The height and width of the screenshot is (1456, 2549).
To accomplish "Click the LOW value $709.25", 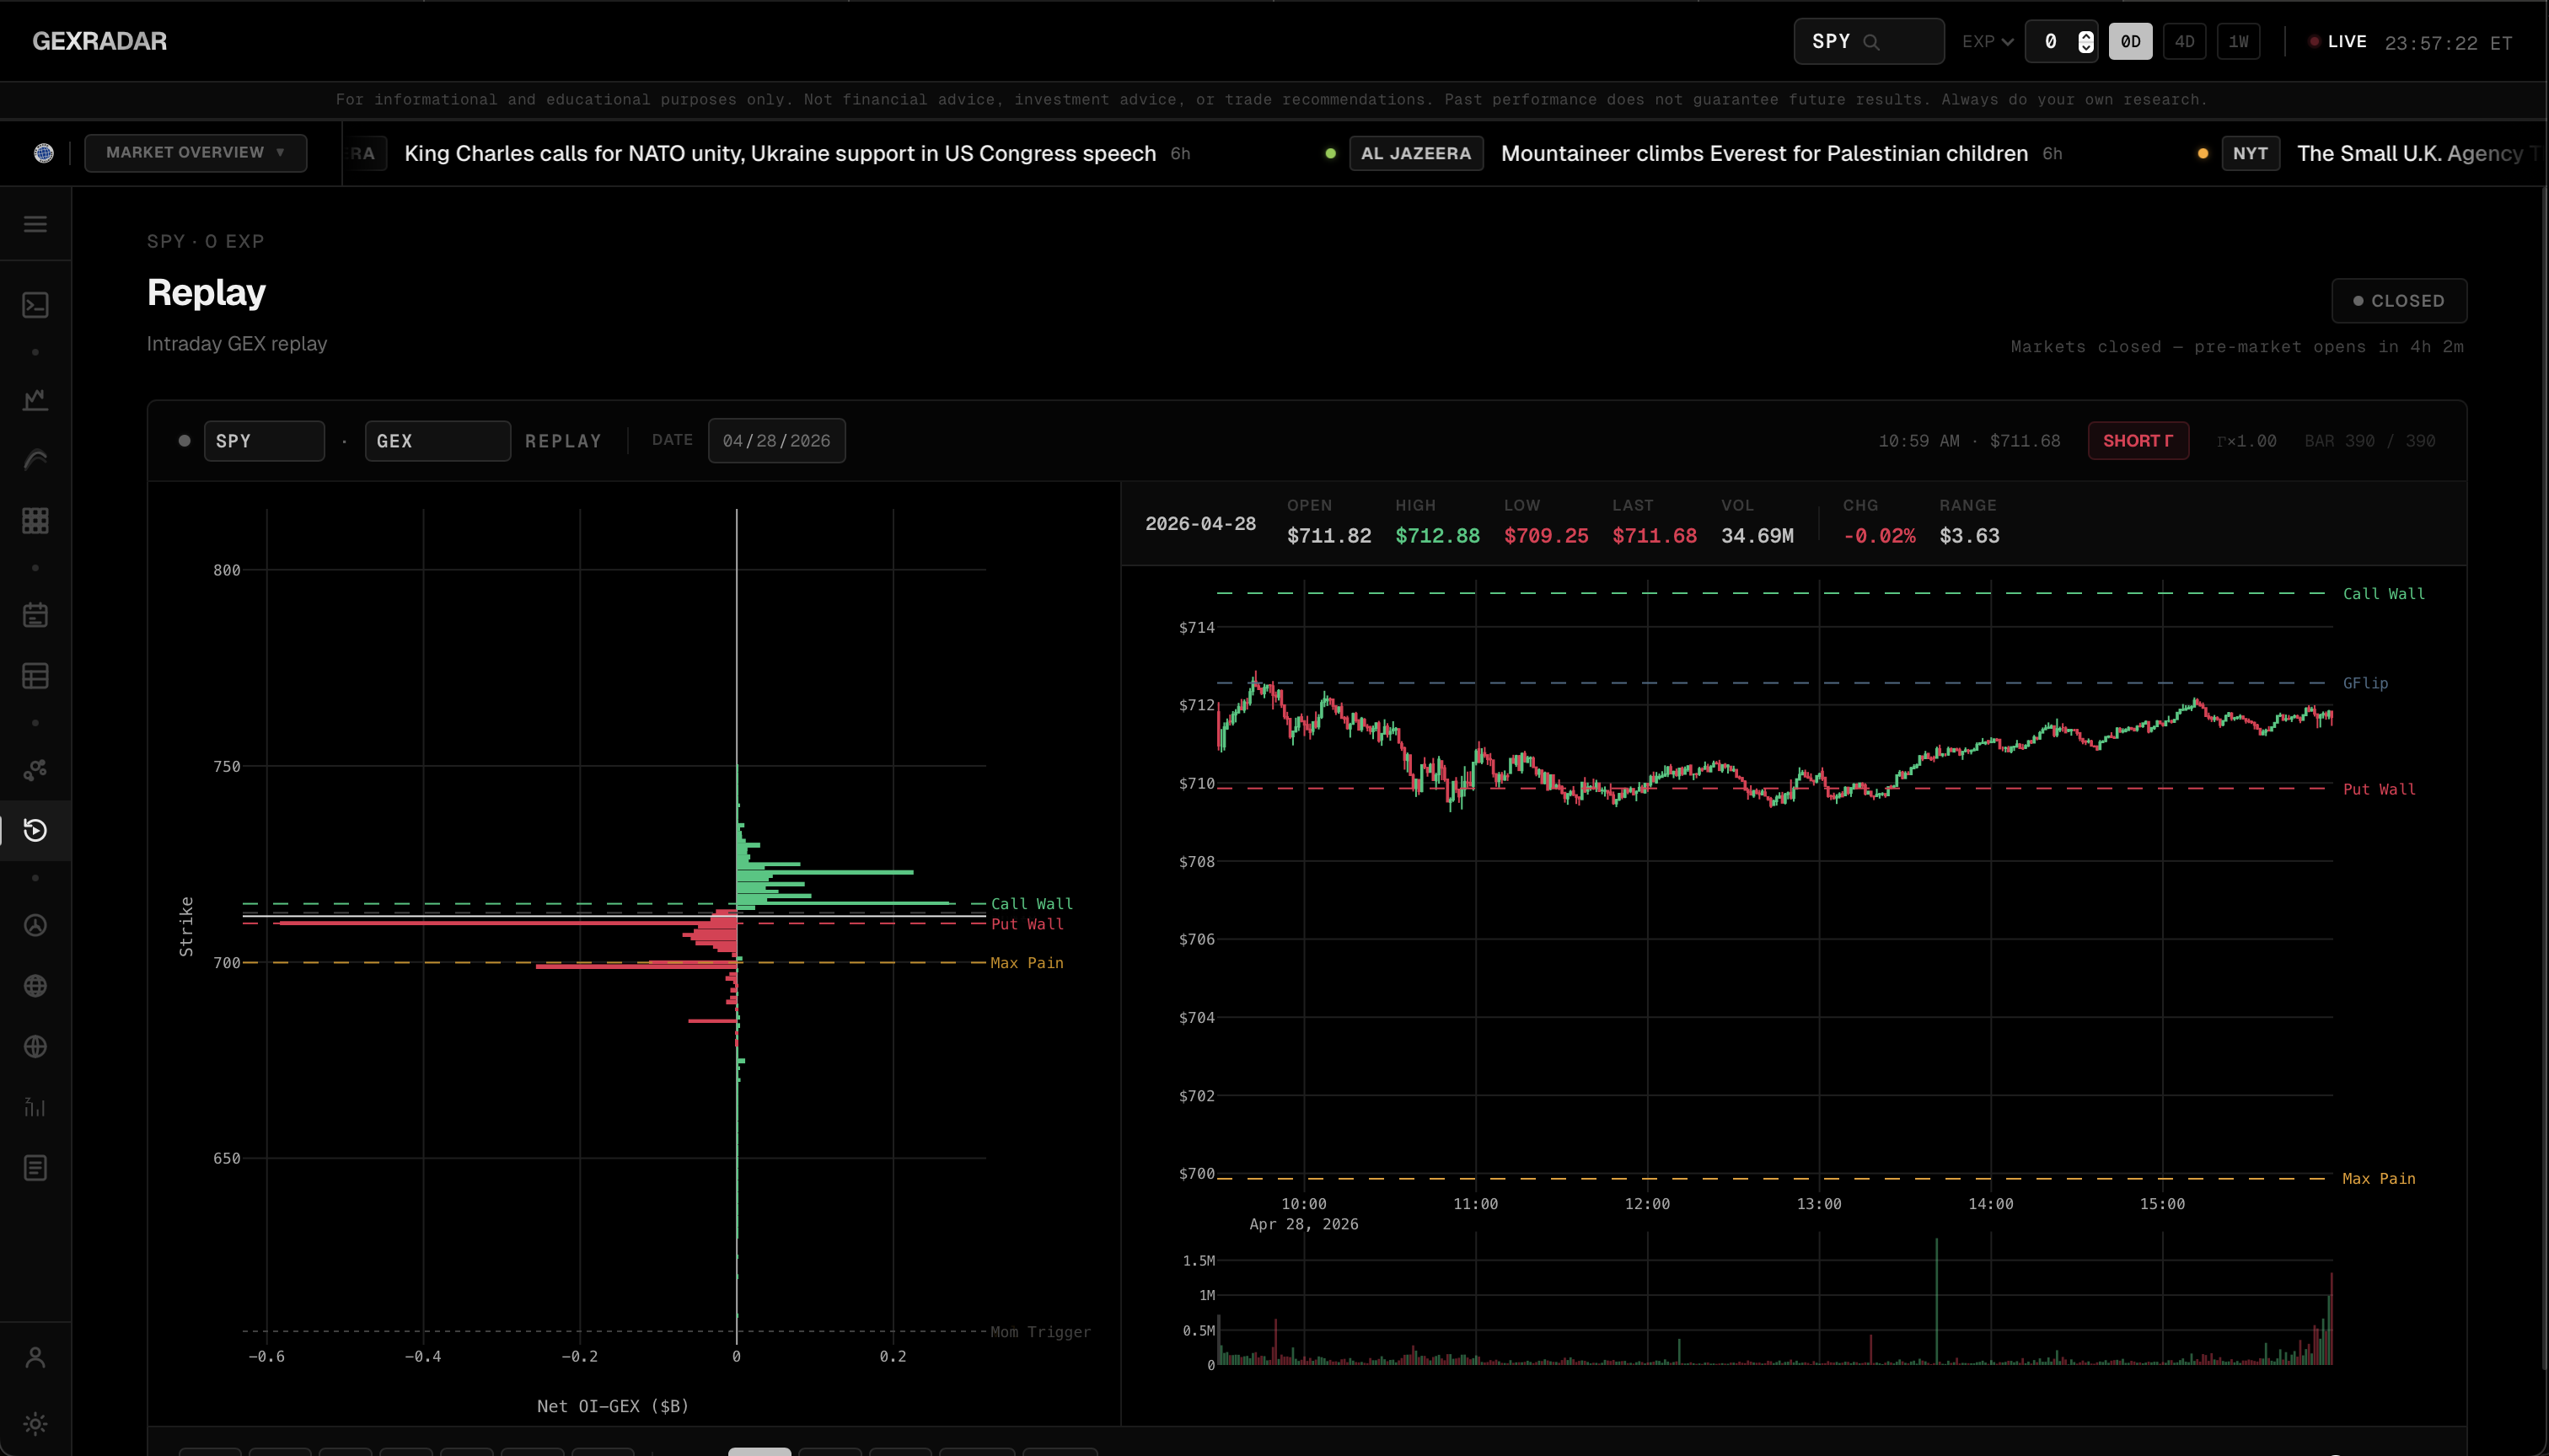I will pyautogui.click(x=1546, y=536).
